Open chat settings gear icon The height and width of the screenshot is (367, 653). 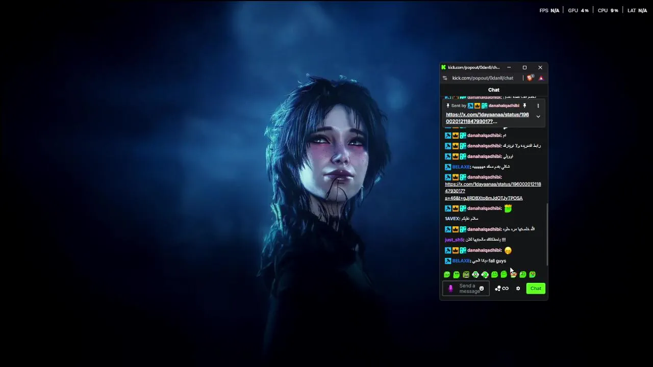point(518,289)
